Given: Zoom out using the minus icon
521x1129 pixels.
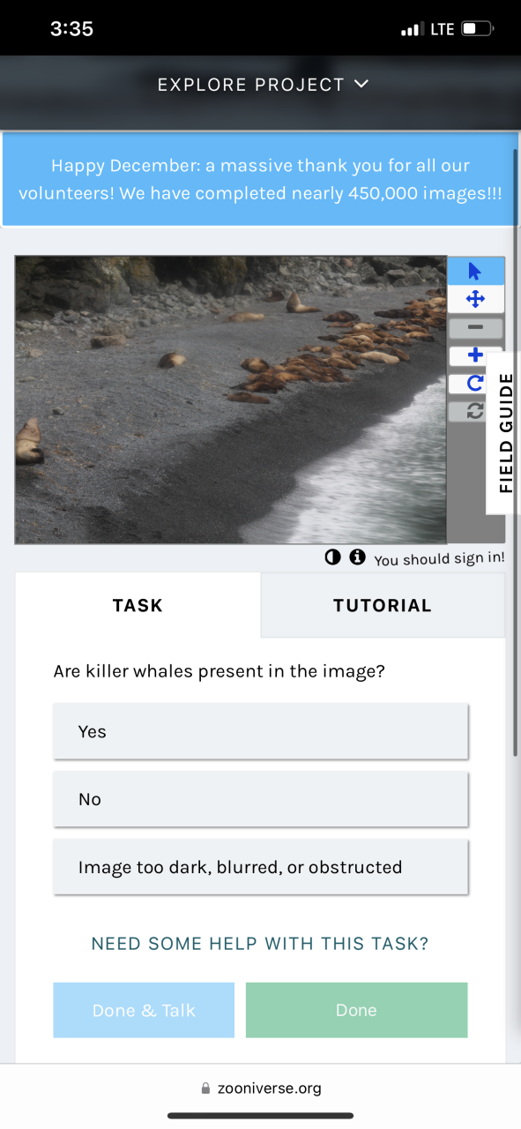Looking at the screenshot, I should (x=475, y=327).
